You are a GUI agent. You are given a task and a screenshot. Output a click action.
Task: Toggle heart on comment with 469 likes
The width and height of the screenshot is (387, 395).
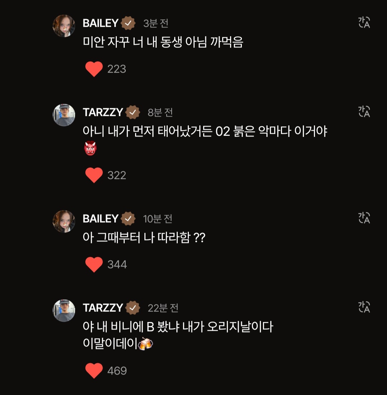(x=94, y=371)
